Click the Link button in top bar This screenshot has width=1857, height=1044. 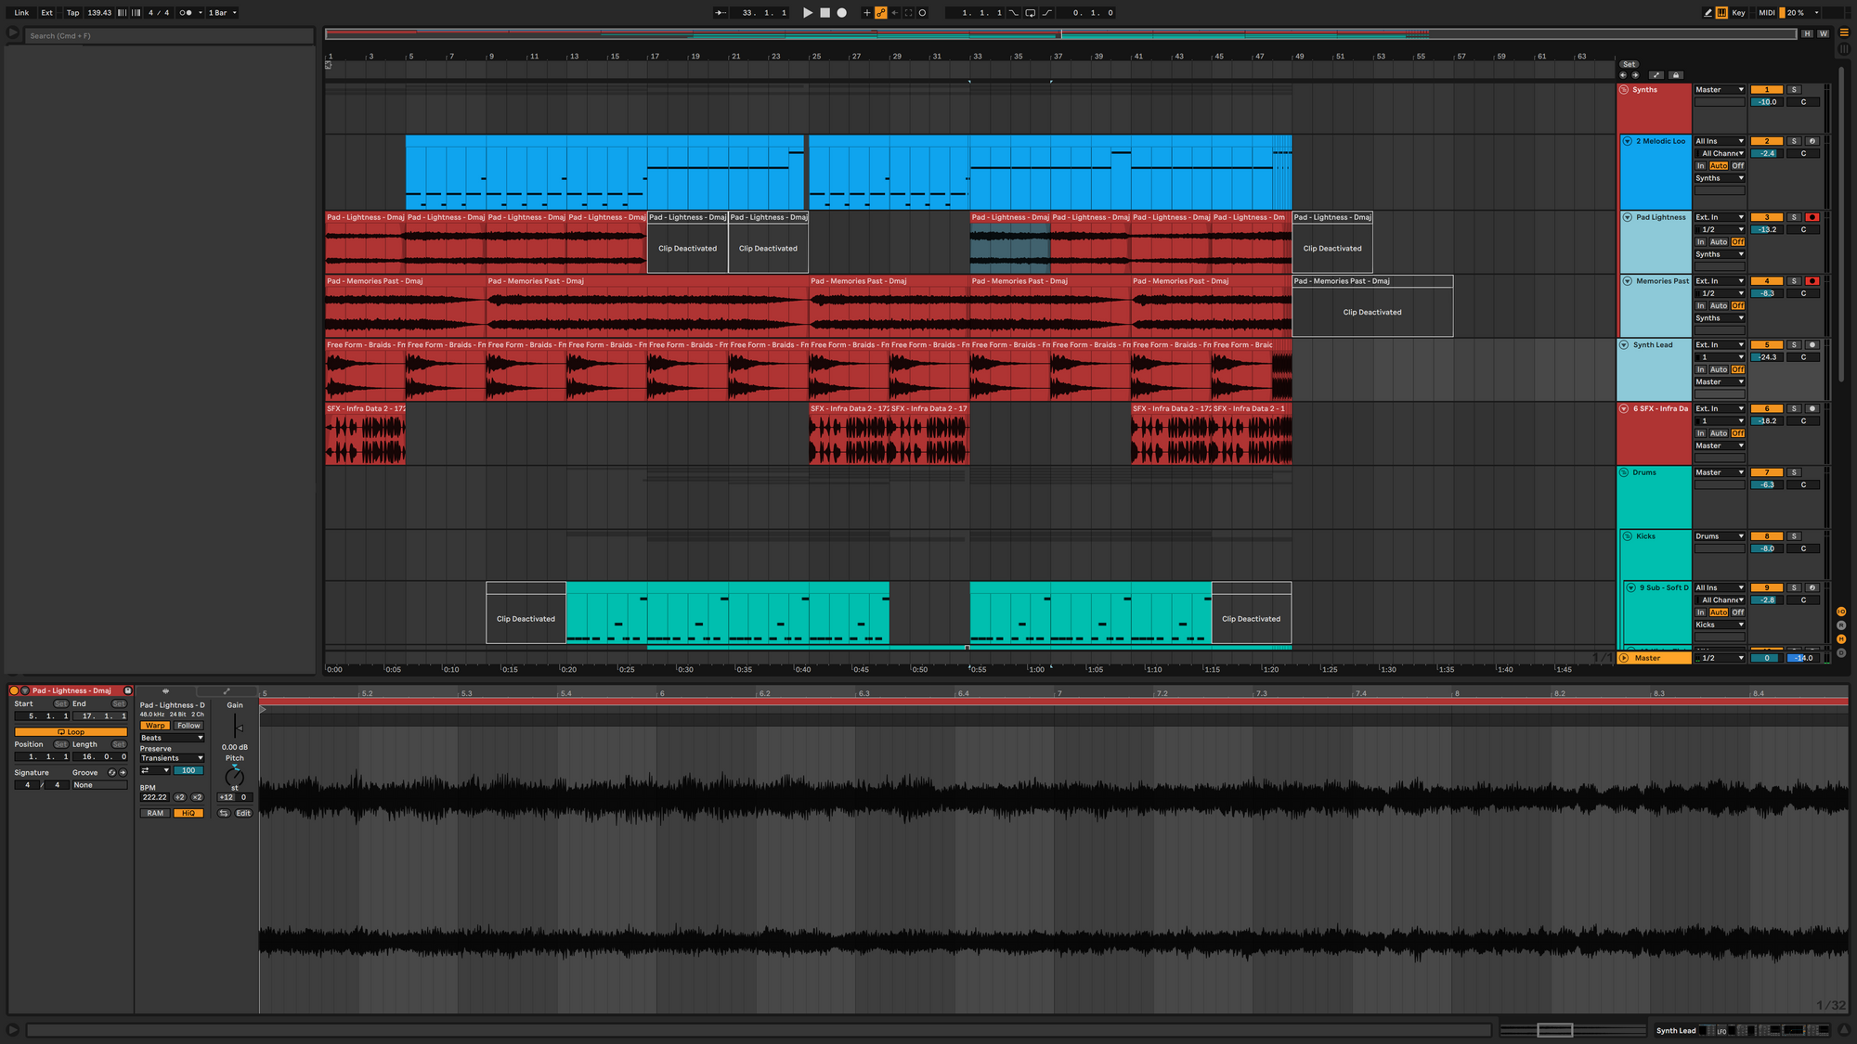click(21, 13)
